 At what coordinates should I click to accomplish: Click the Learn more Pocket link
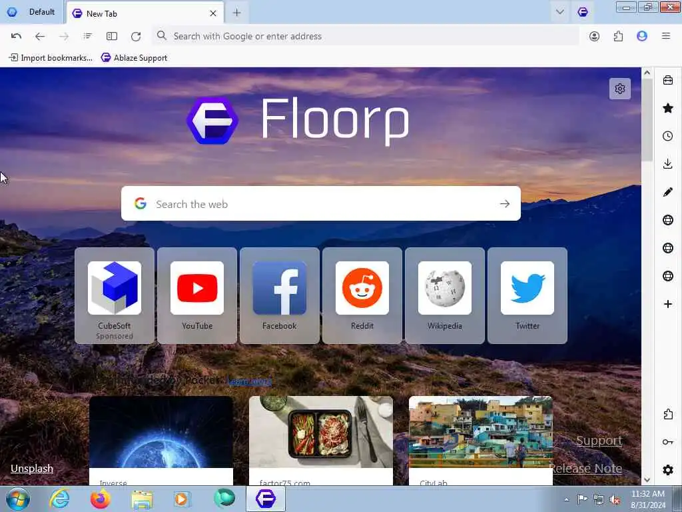250,381
